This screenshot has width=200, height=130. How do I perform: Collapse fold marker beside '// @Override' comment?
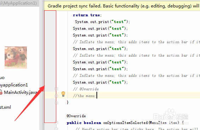57,89
